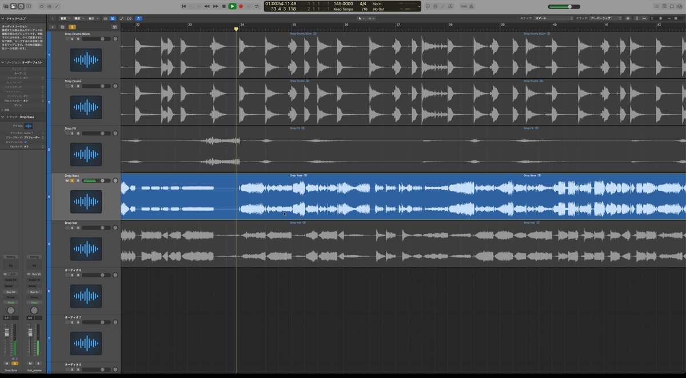
Task: Click the Stop button in the transport
Action: [224, 6]
